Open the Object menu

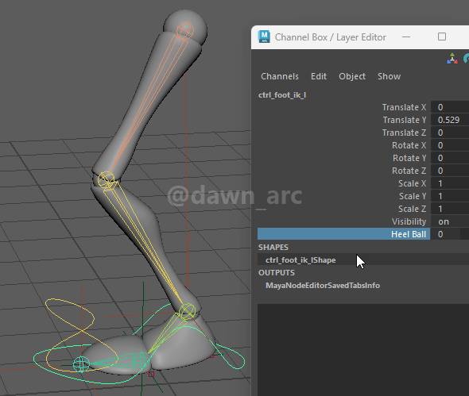tap(352, 76)
